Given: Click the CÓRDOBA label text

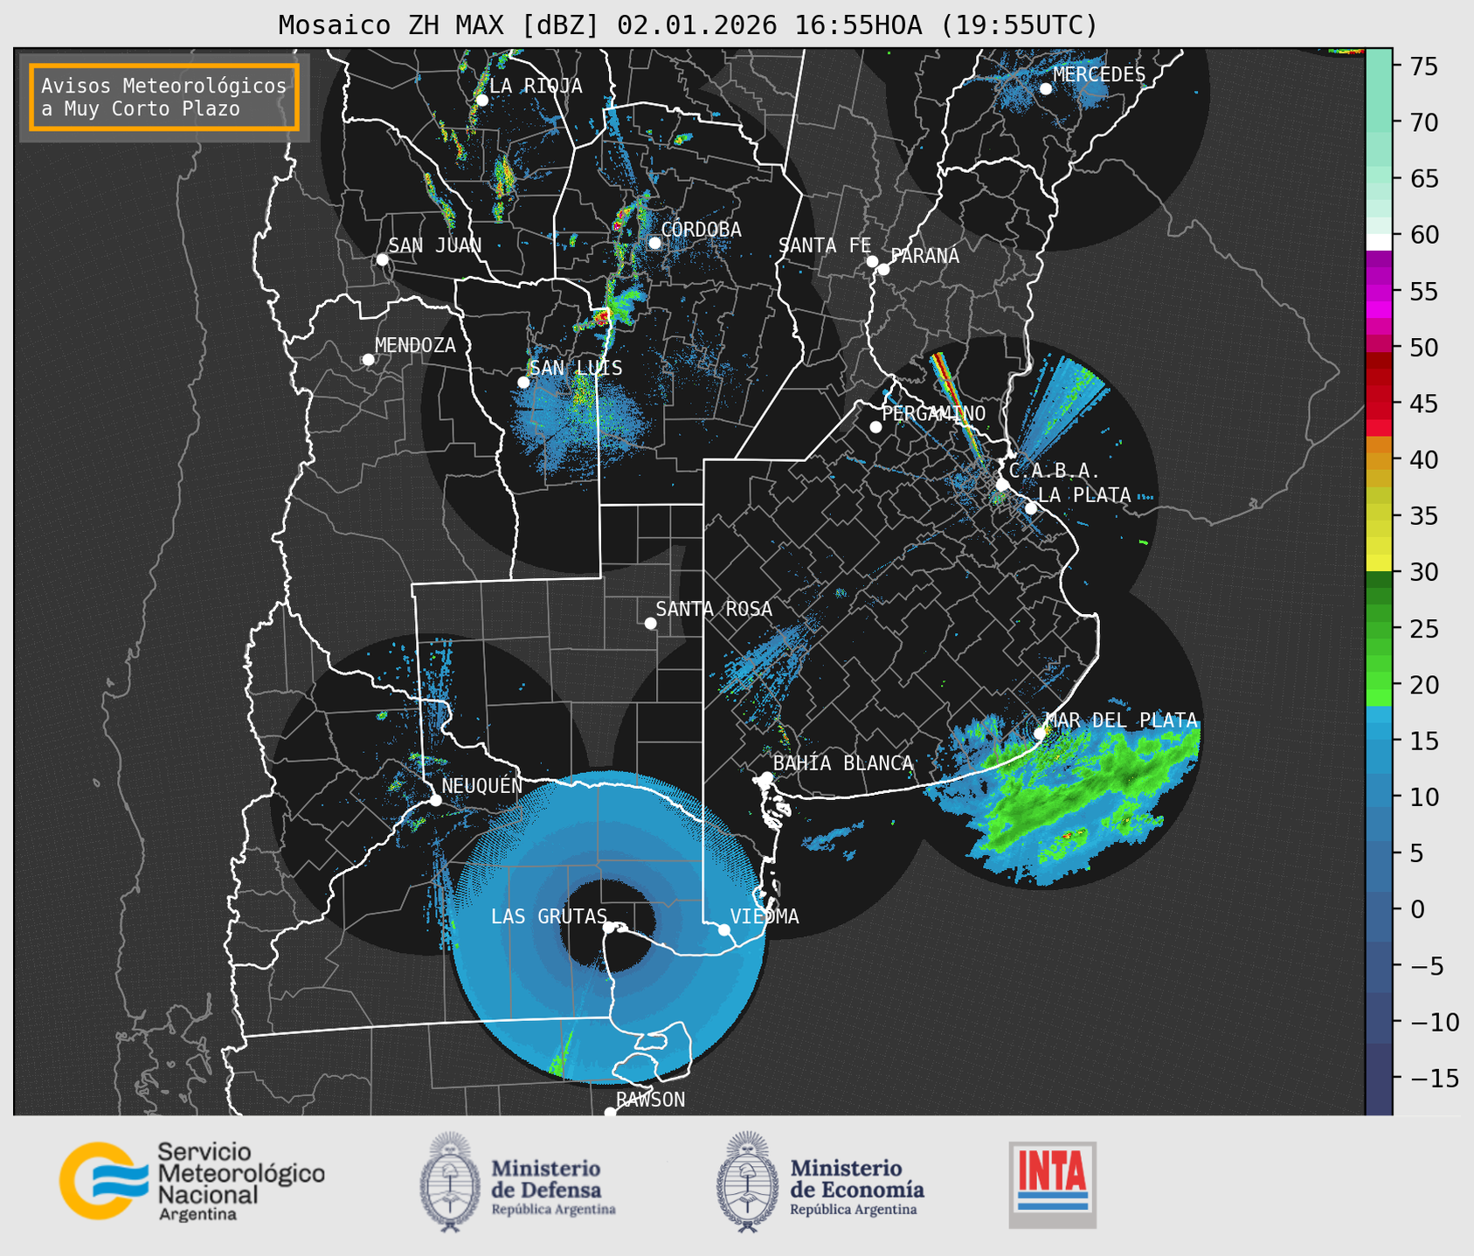Looking at the screenshot, I should coord(701,230).
